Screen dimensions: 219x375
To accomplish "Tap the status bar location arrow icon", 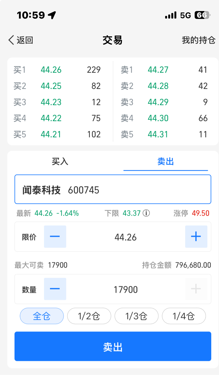I will tap(52, 15).
